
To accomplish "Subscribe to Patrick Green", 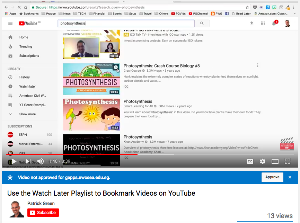I will (x=43, y=213).
